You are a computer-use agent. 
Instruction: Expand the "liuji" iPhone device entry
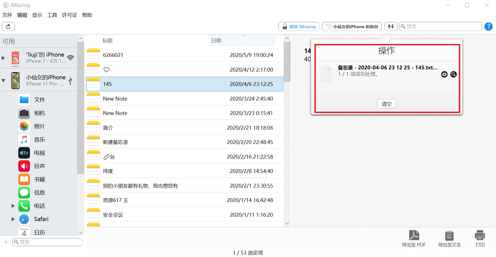3,58
